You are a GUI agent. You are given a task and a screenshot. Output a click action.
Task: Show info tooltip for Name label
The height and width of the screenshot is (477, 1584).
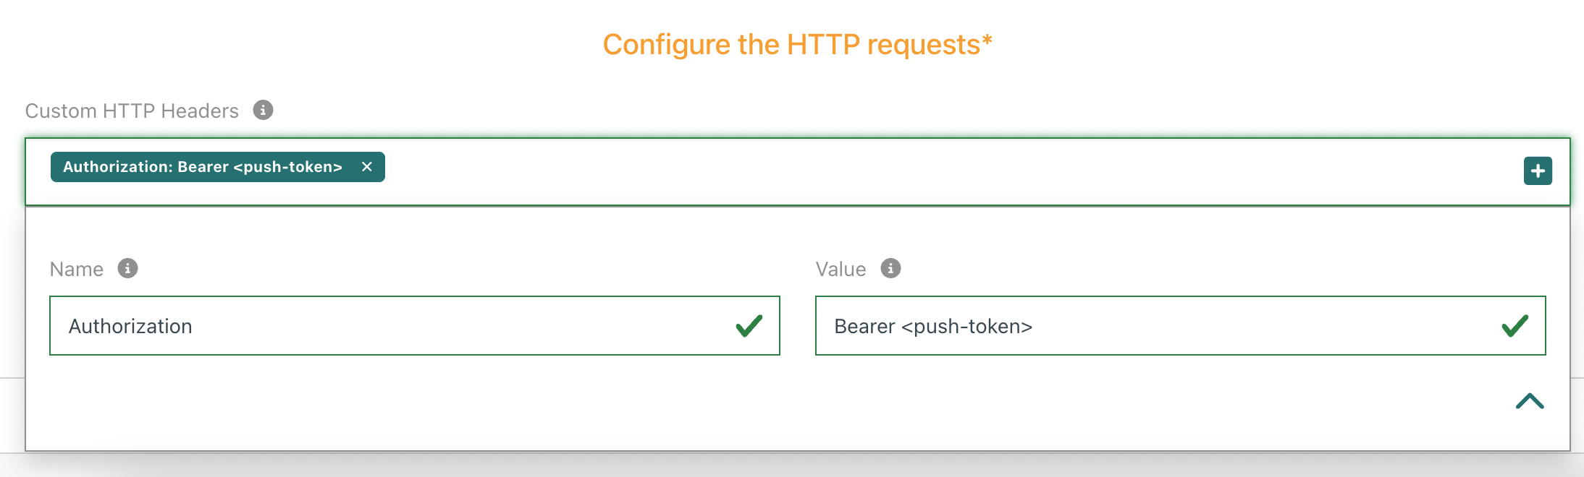pyautogui.click(x=128, y=268)
